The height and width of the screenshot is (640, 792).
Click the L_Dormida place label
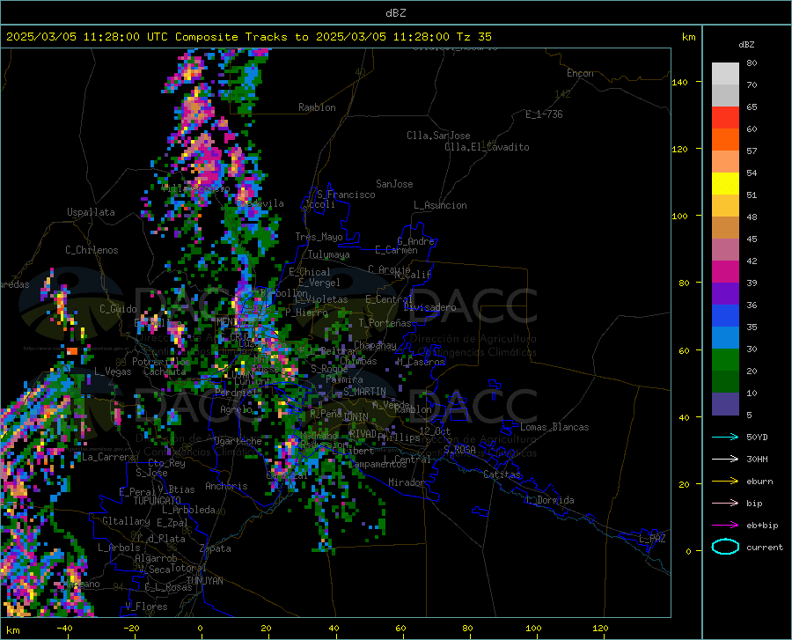(x=550, y=500)
